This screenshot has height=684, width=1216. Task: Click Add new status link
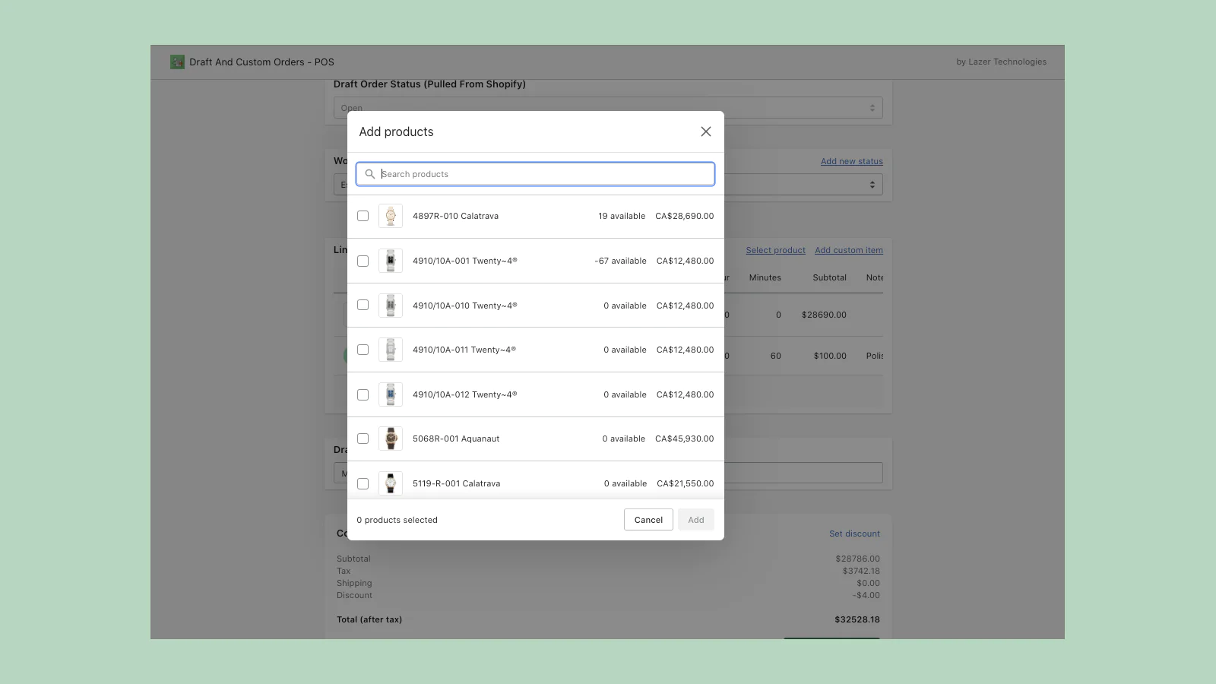point(852,161)
